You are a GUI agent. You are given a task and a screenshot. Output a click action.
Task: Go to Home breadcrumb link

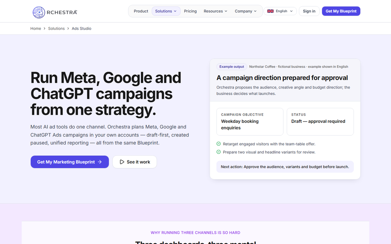click(x=36, y=29)
